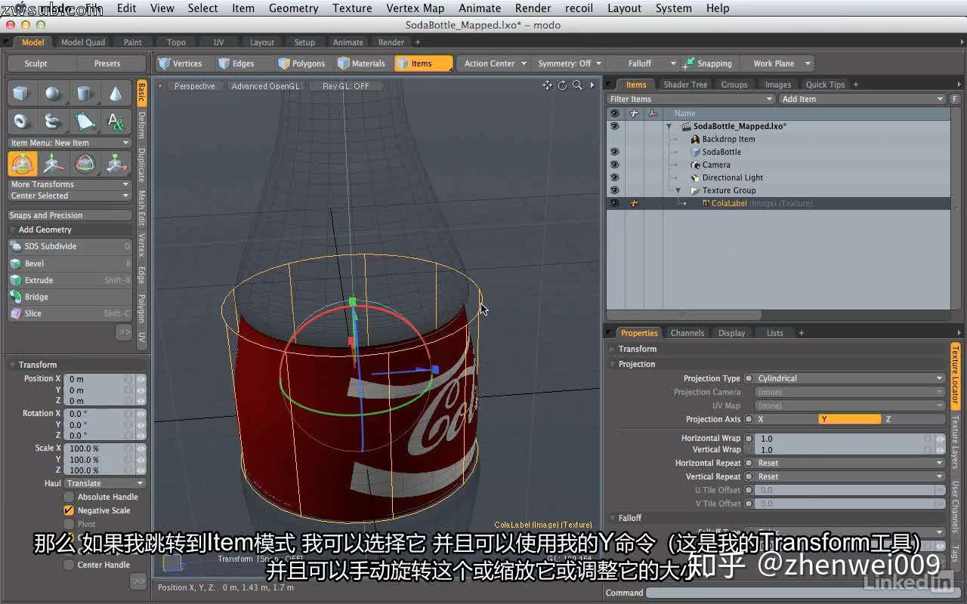The height and width of the screenshot is (604, 967).
Task: Click the viewport rotate icon
Action: (563, 85)
